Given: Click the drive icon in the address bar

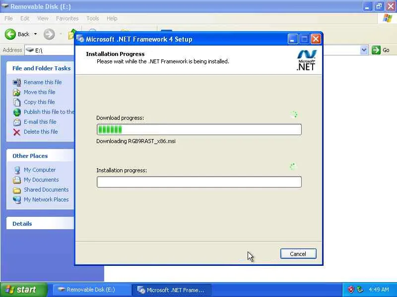Looking at the screenshot, I should pyautogui.click(x=30, y=50).
